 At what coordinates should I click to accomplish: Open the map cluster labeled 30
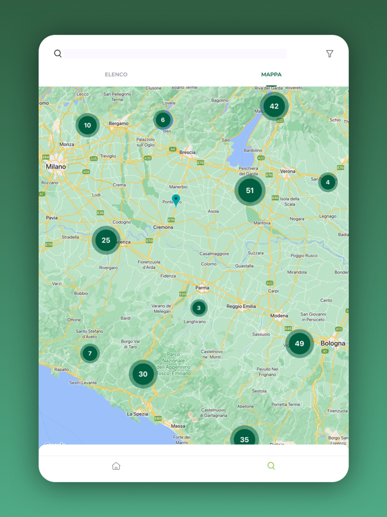(x=143, y=374)
